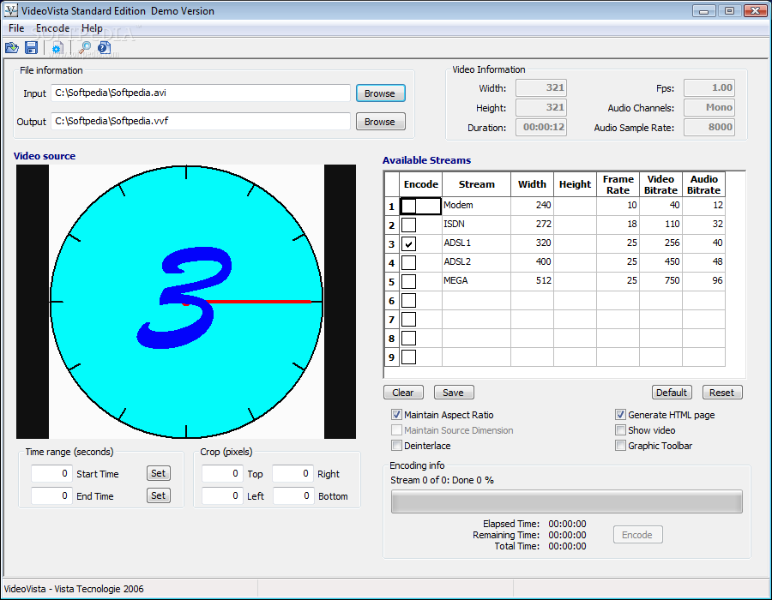
Task: Tick the Encode checkbox in row 6
Action: click(x=408, y=300)
